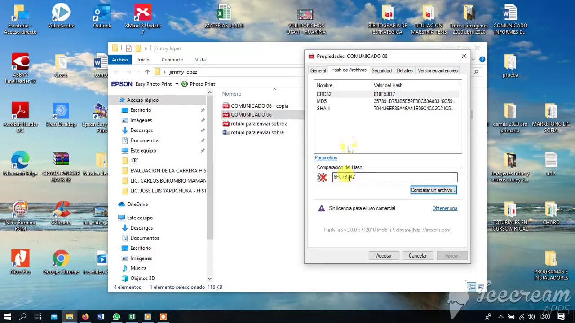The width and height of the screenshot is (575, 323).
Task: Click the EPSON Photo Print button
Action: pos(198,84)
